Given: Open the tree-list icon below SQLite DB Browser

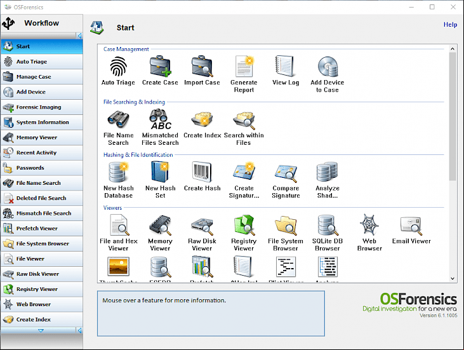Looking at the screenshot, I should 328,267.
